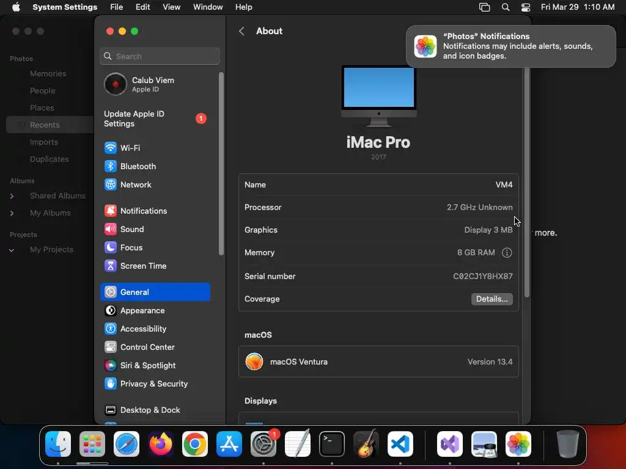Open GarageBand from the Dock
626x469 pixels.
366,444
